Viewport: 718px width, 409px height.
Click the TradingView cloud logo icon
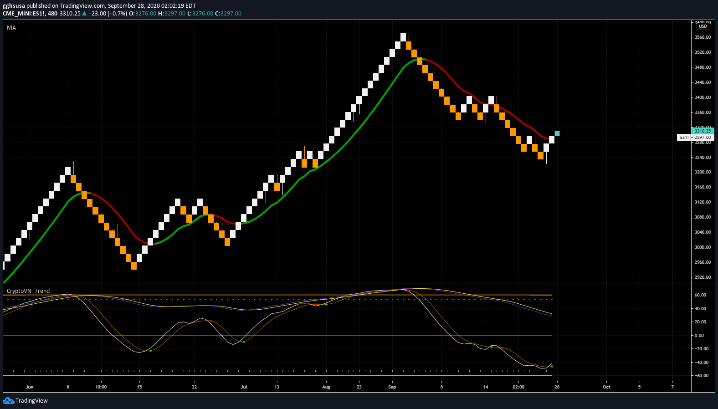coord(8,401)
